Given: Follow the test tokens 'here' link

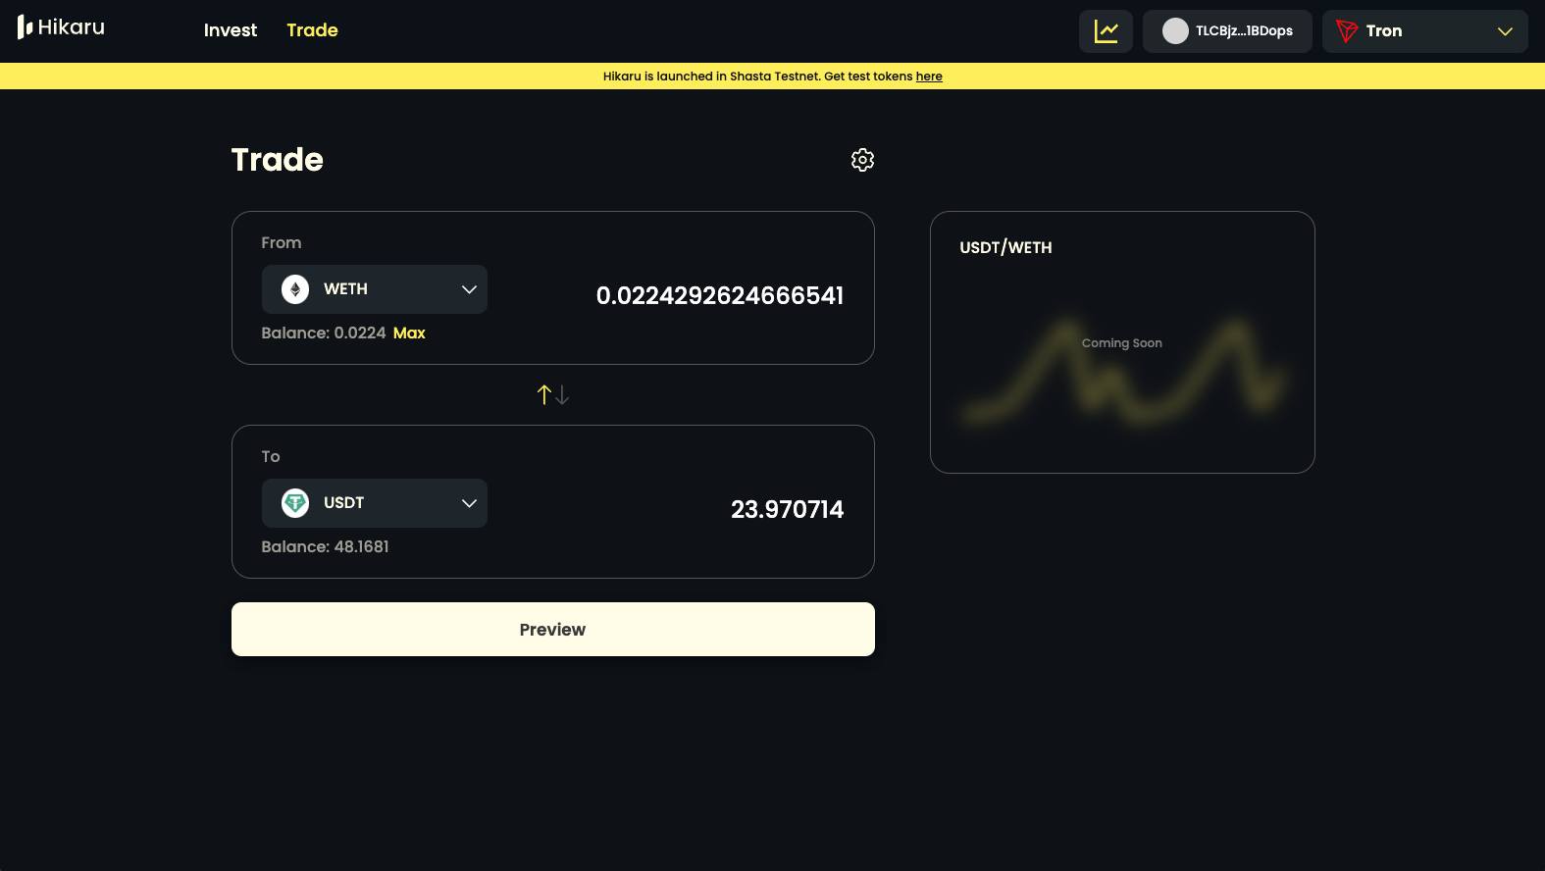Looking at the screenshot, I should 929,77.
